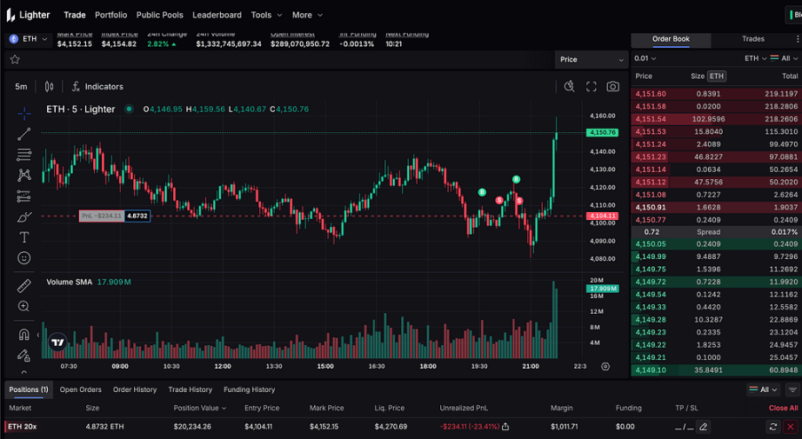Enter fullscreen chart mode

pyautogui.click(x=591, y=87)
